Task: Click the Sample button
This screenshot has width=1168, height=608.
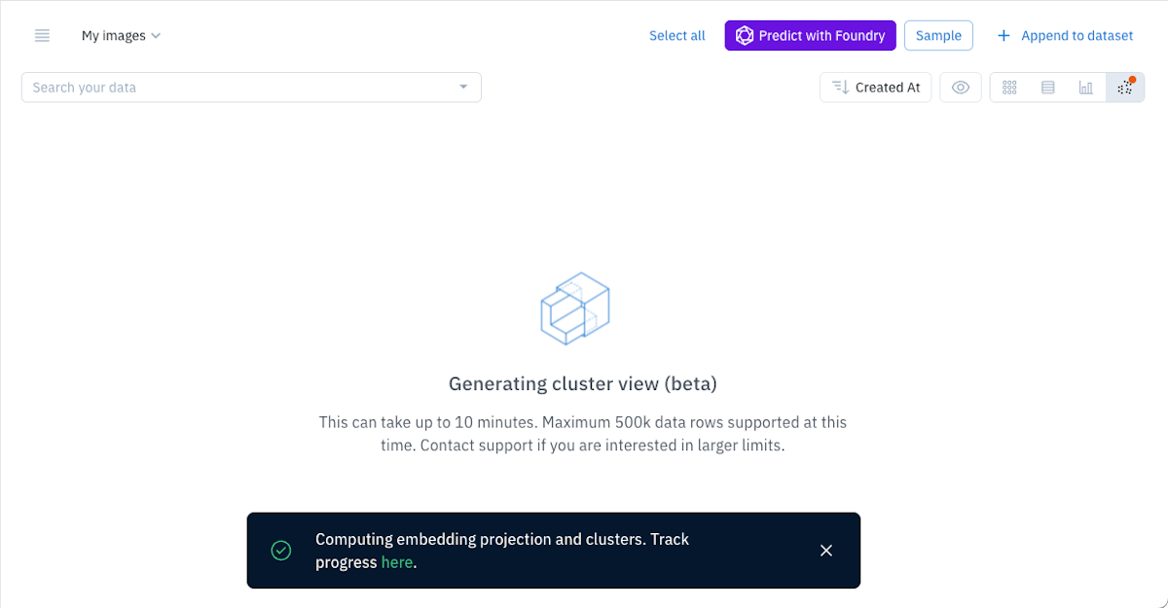Action: click(x=938, y=36)
